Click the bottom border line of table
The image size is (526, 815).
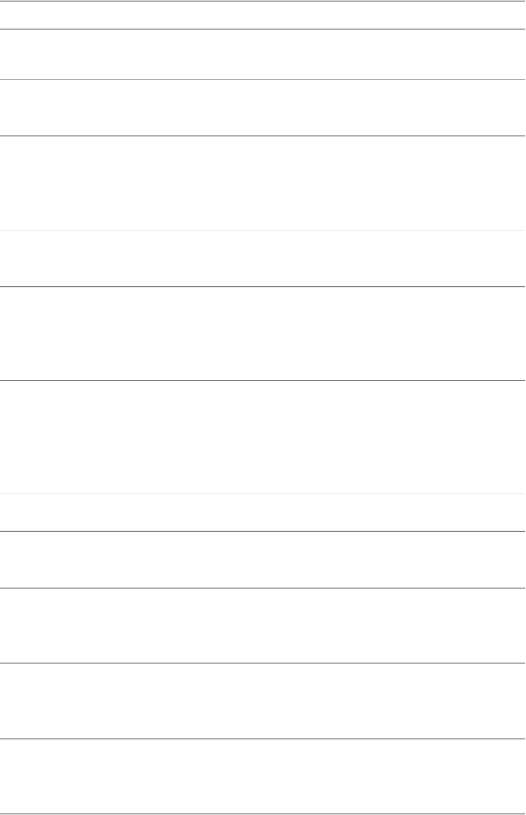pyautogui.click(x=262, y=813)
